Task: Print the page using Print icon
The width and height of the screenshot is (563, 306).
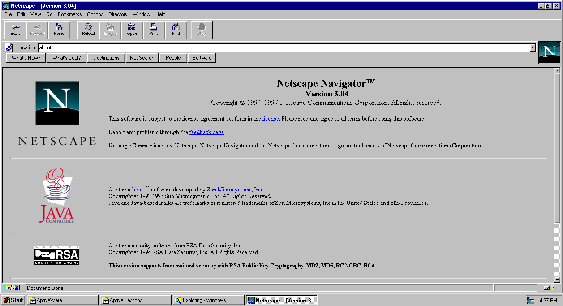Action: coord(154,30)
